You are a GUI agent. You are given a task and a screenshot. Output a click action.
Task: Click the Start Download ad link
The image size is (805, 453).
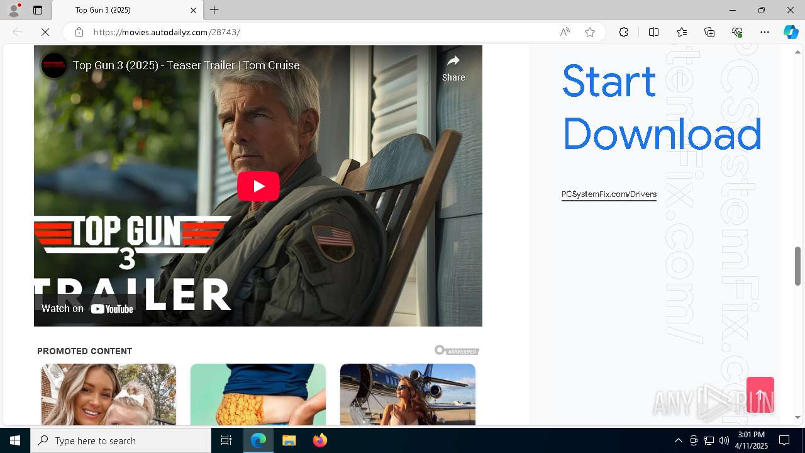(662, 107)
